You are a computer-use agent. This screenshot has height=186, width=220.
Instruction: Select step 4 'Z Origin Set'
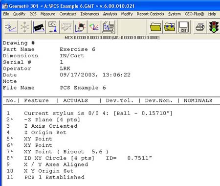pyautogui.click(x=45, y=133)
